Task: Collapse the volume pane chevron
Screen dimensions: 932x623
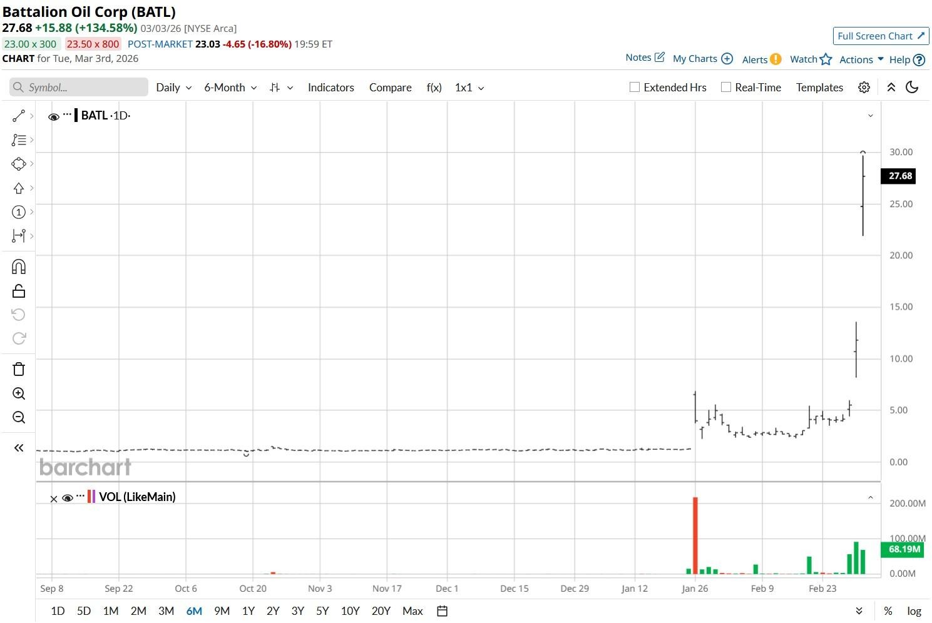Action: tap(870, 498)
